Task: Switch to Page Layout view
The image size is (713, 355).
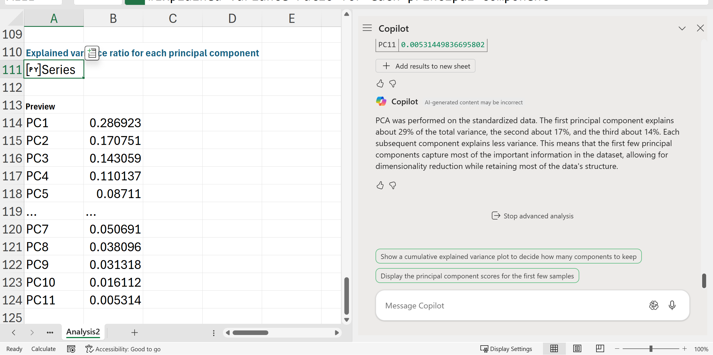Action: pos(577,349)
